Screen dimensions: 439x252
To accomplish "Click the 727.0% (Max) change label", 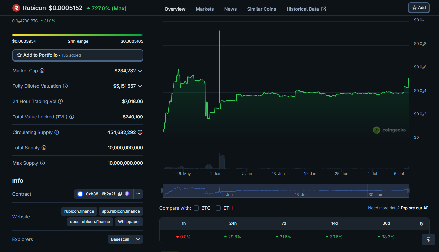I will [106, 8].
